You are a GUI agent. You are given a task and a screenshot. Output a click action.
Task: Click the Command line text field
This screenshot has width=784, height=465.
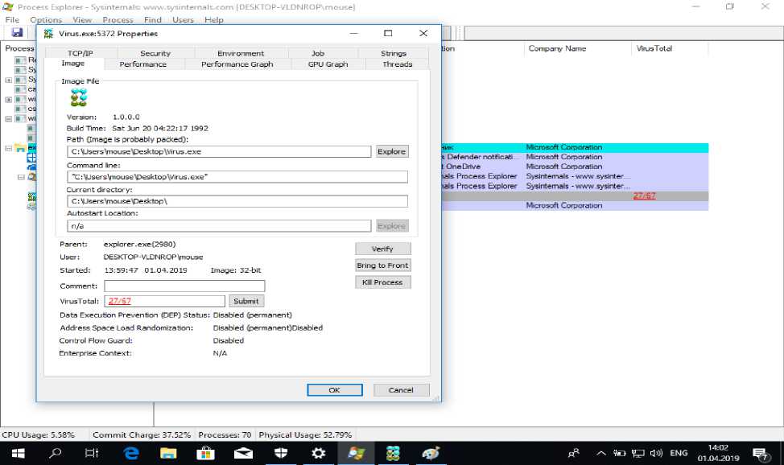[x=237, y=177]
